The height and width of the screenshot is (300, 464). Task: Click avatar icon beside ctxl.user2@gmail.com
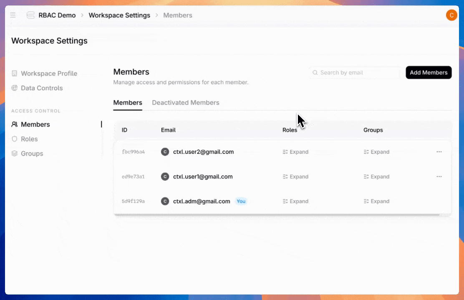point(165,152)
